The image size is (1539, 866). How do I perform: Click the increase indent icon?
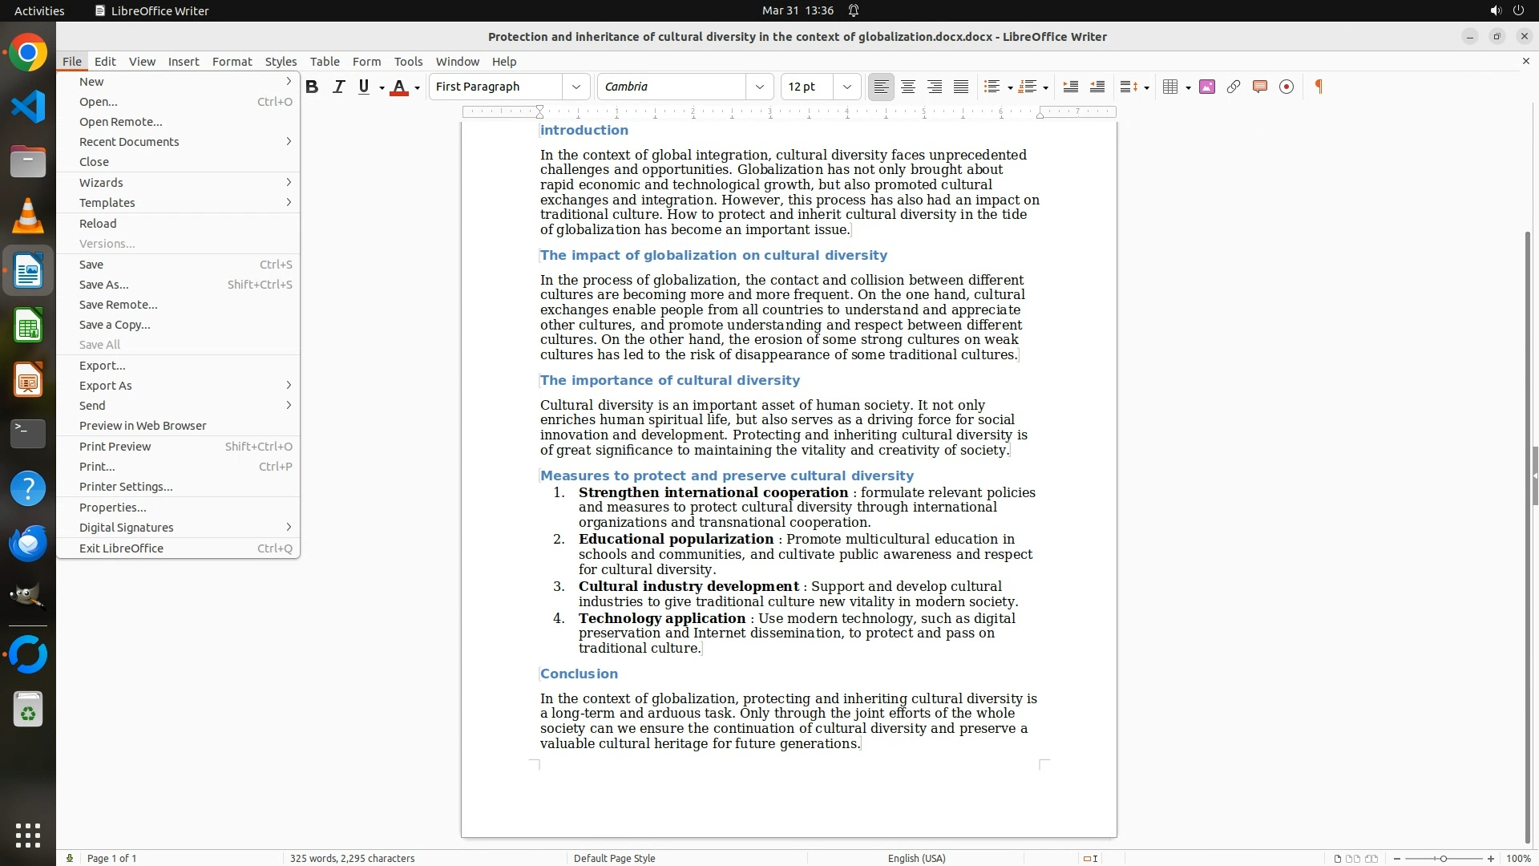point(1070,87)
